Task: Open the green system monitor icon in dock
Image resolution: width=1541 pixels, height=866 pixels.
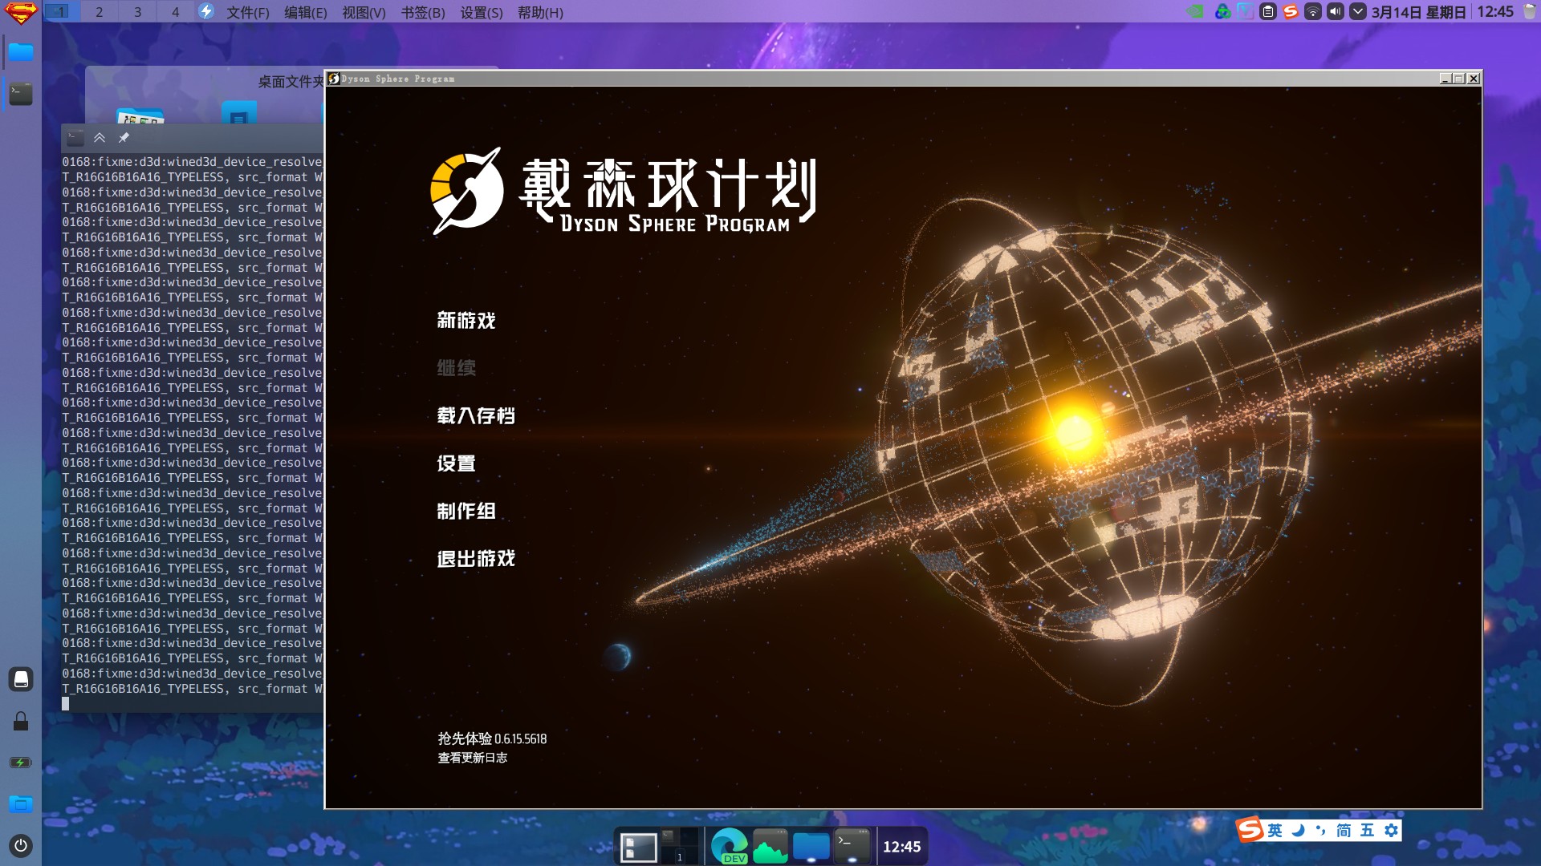Action: pos(770,847)
